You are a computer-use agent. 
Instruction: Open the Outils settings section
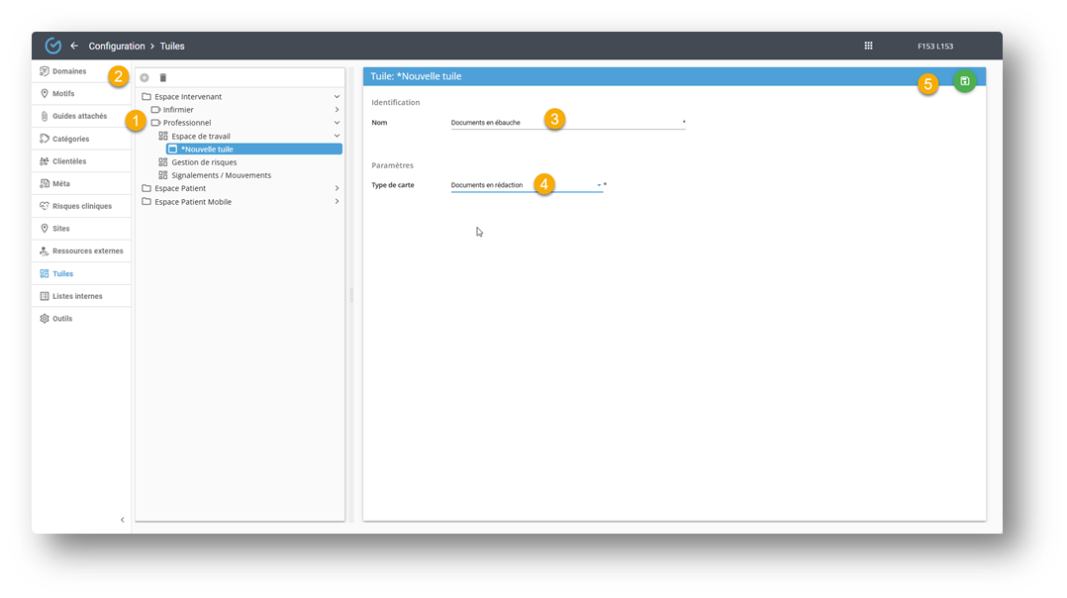(x=61, y=319)
